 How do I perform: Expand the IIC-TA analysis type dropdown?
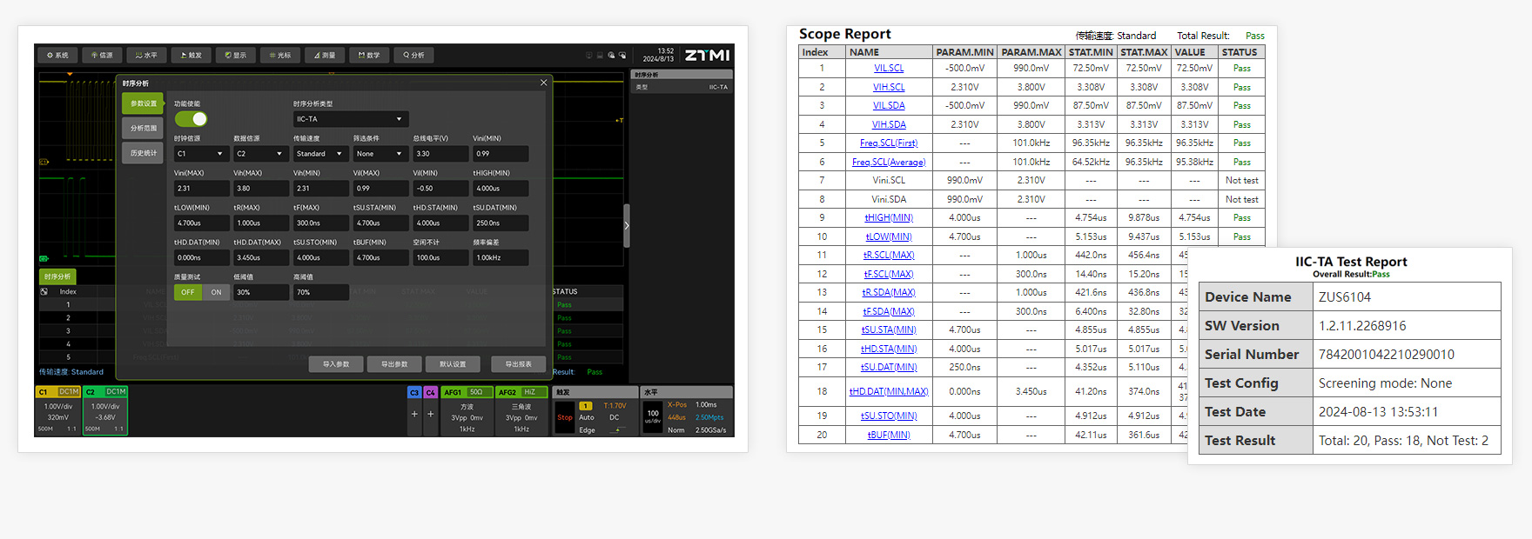pyautogui.click(x=350, y=119)
